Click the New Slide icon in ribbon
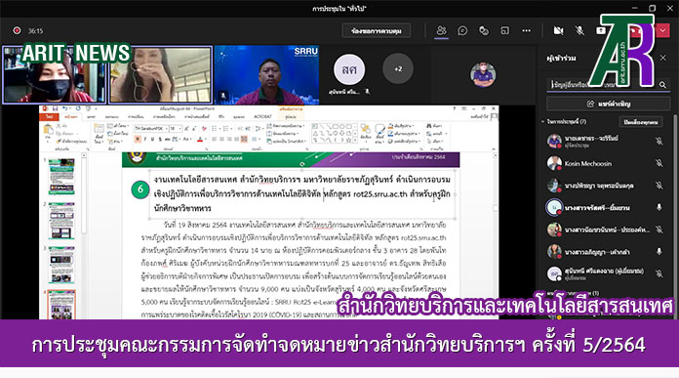This screenshot has width=679, height=378. 99,129
